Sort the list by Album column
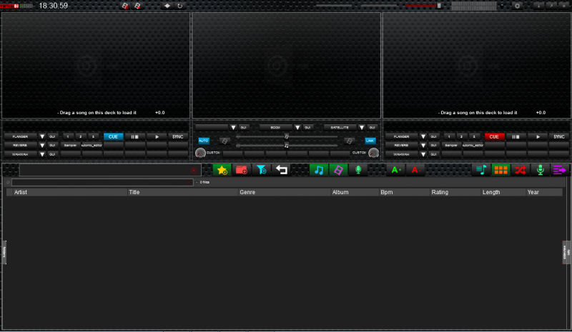 [x=355, y=193]
